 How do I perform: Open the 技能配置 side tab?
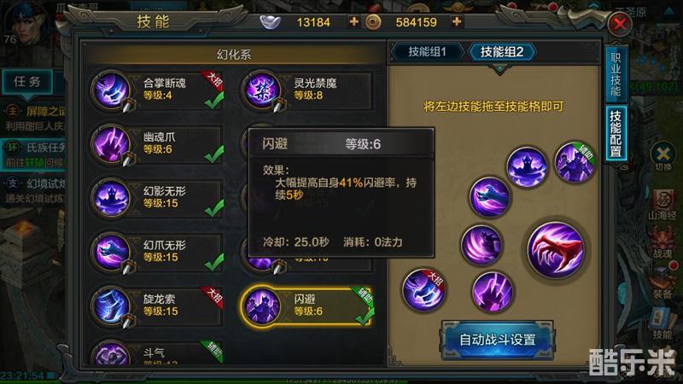click(x=616, y=134)
